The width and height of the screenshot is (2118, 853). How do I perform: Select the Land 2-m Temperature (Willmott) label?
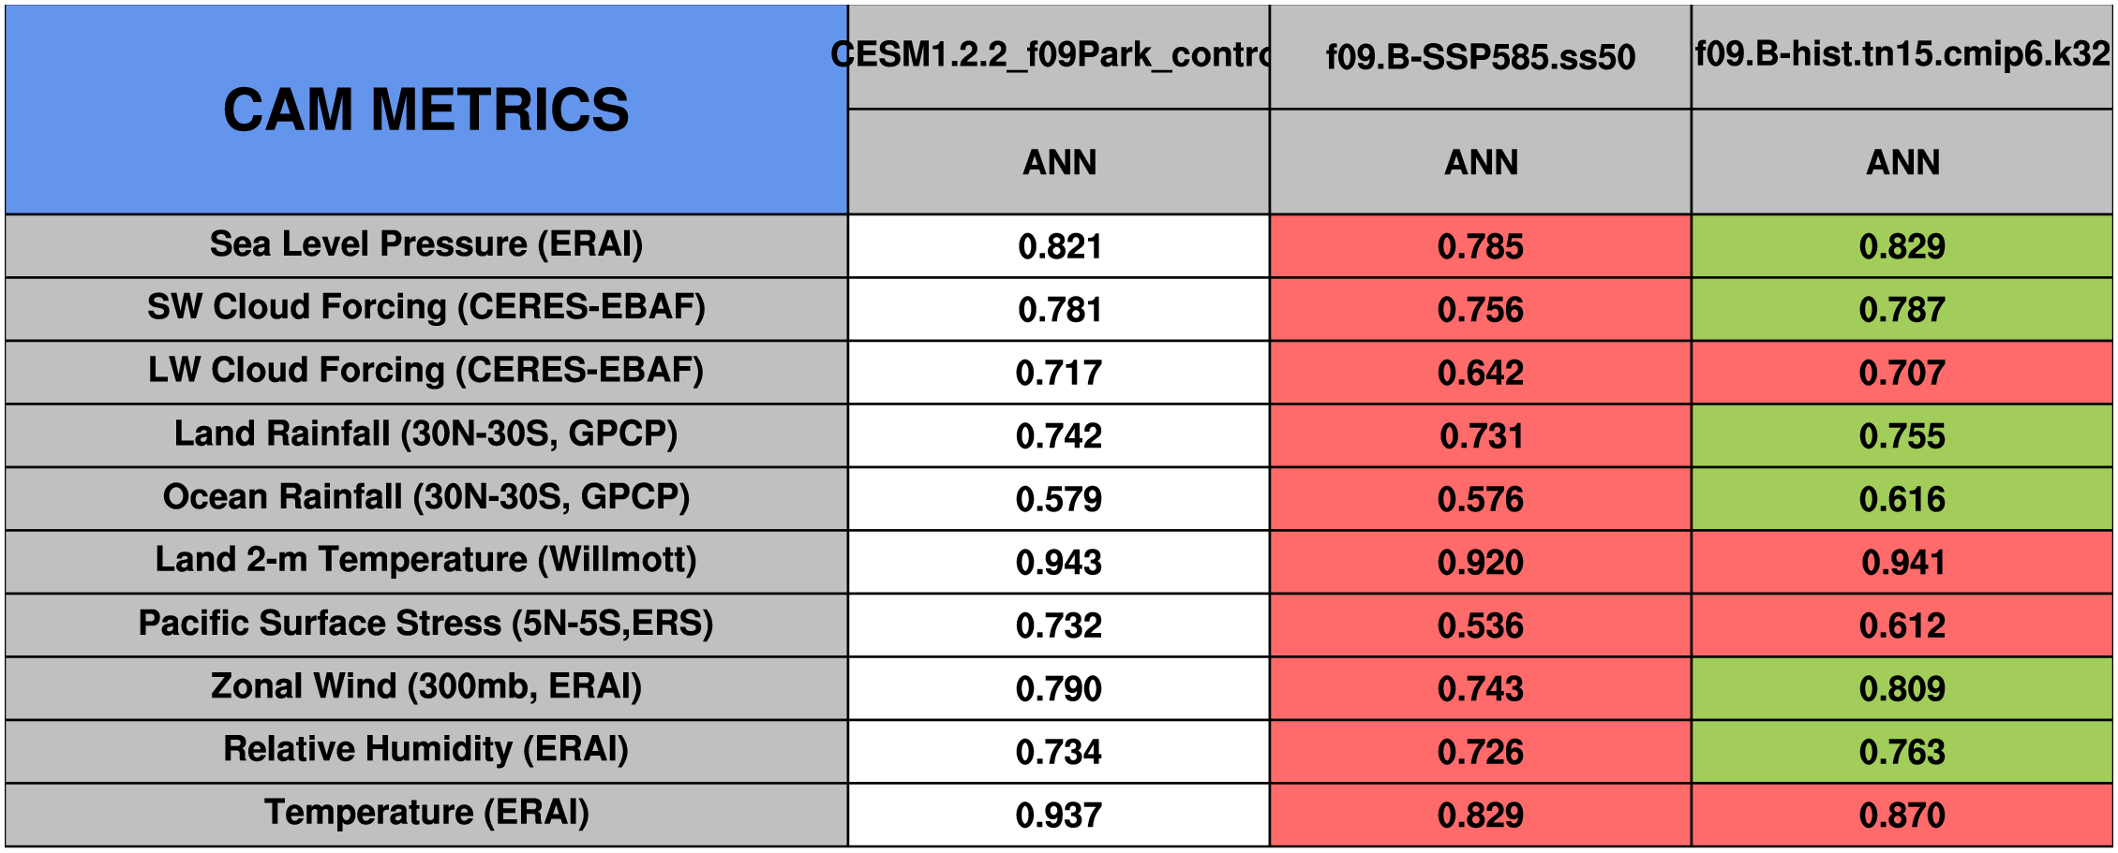pos(426,561)
